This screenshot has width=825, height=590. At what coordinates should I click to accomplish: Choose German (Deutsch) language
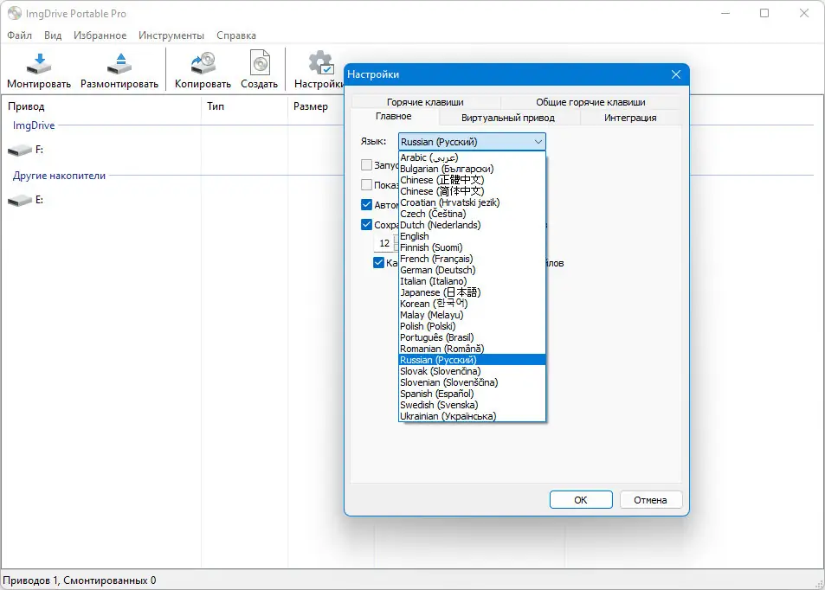(472, 270)
